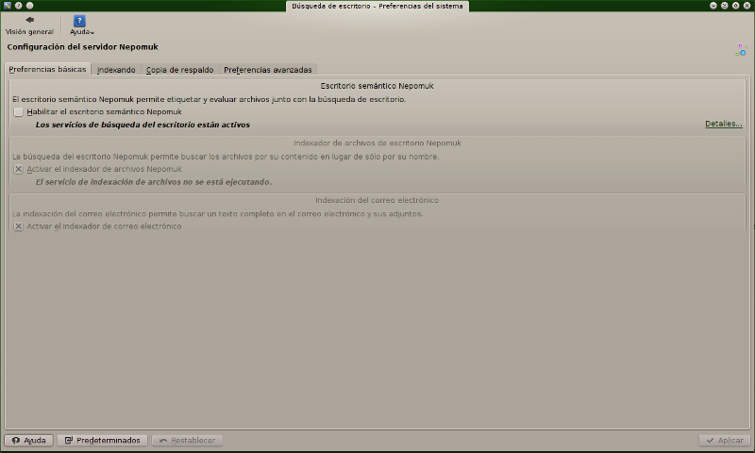The height and width of the screenshot is (453, 755).
Task: Click the Restablecer button
Action: tap(187, 440)
